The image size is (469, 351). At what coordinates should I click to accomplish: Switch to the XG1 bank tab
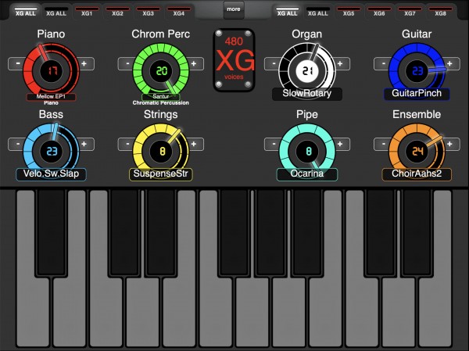87,13
